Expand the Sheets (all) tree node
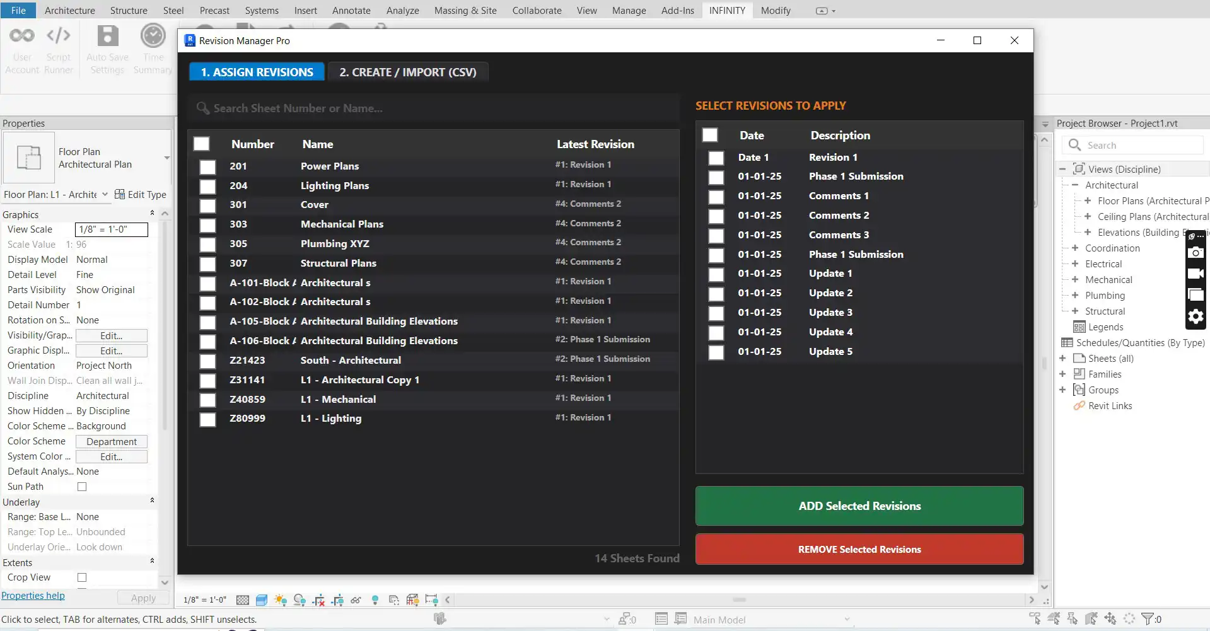 click(1062, 359)
